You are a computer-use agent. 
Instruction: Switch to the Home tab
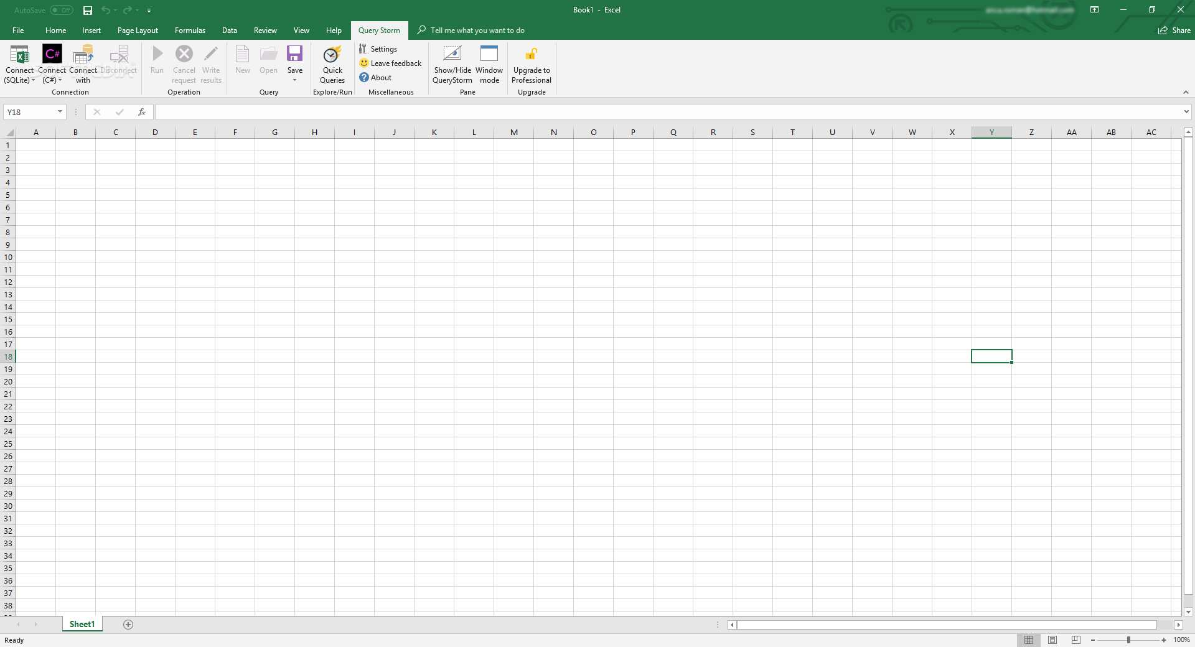(x=55, y=30)
